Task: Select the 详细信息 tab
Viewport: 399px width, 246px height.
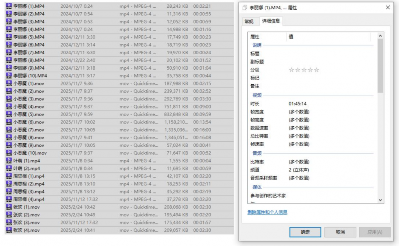Action: (271, 21)
